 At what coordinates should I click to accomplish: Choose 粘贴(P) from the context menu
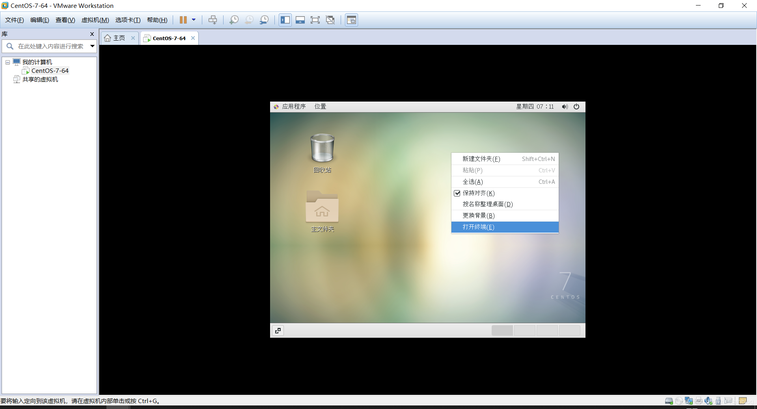(x=505, y=170)
